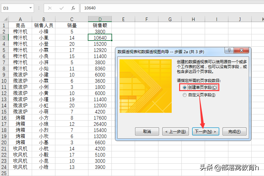Screen dimensions: 264x176
Task: Click salesperson cell 小虹
Action: point(44,105)
